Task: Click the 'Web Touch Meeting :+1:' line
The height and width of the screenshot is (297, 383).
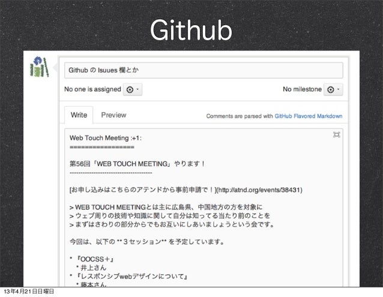Action: tap(106, 138)
